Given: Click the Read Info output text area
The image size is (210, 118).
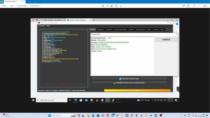Looking at the screenshot, I should 122,55.
